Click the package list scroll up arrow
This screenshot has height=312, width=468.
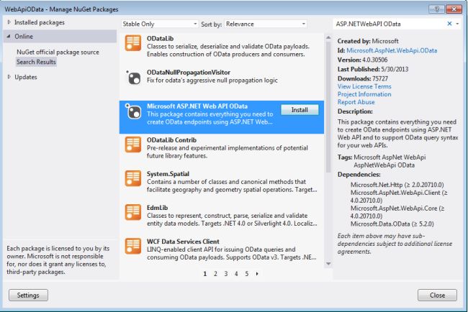(x=328, y=37)
